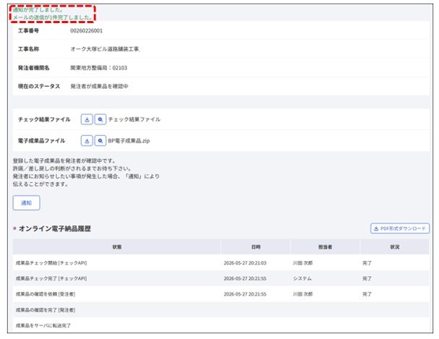439x339 pixels.
Task: Click PDF形式ダウンロード button
Action: [400, 228]
